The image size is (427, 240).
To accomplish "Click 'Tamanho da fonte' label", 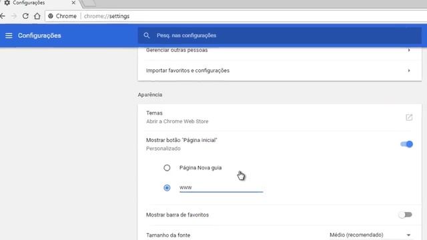I will [x=168, y=235].
